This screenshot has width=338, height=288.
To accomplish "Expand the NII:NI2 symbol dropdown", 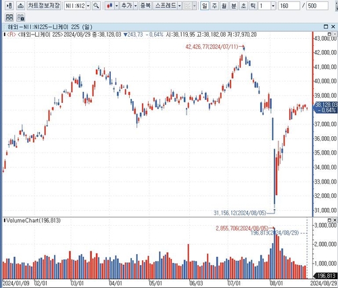I will click(x=88, y=6).
